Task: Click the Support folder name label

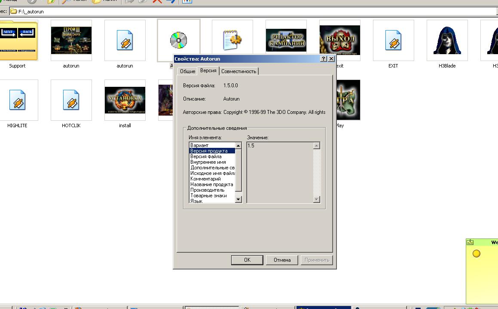Action: (17, 66)
